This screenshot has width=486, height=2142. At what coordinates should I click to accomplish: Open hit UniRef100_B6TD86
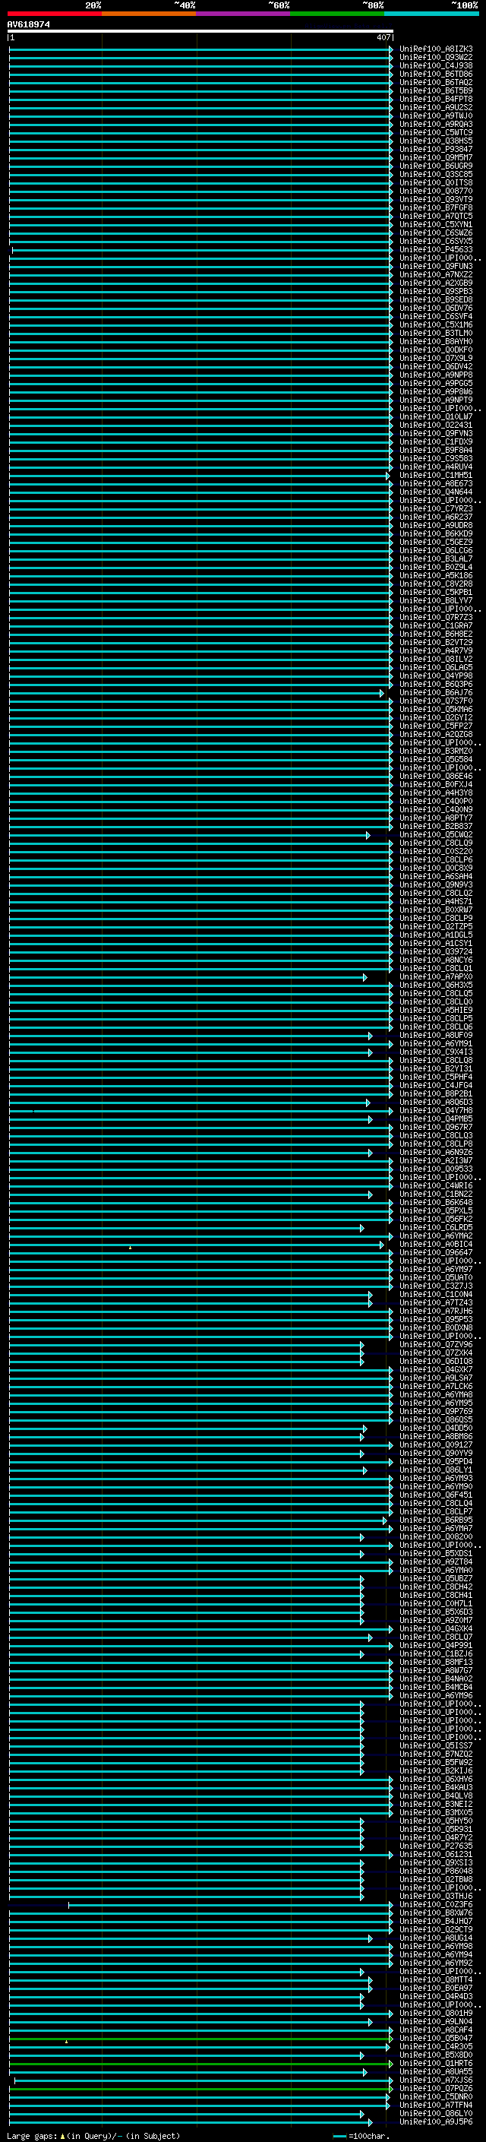(436, 74)
